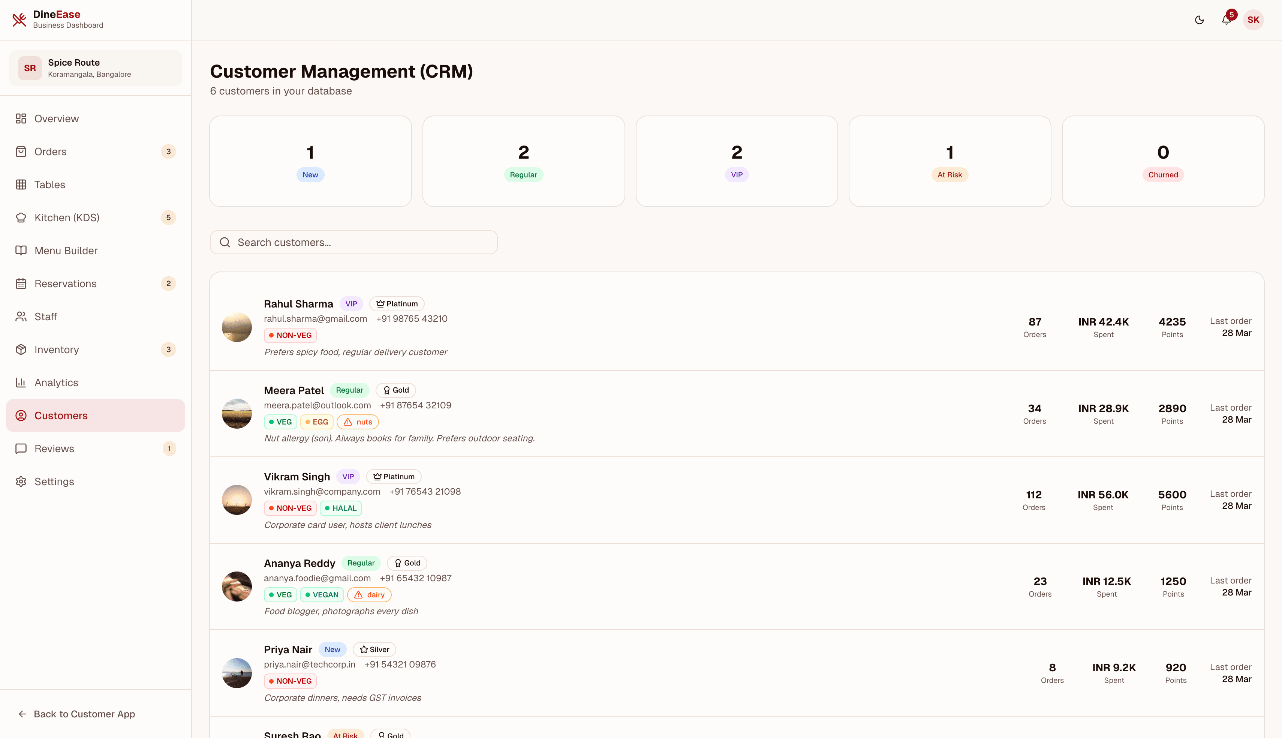
Task: Click the Analytics chart icon
Action: click(21, 382)
